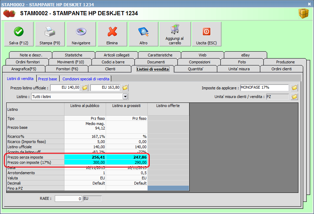Select the 256,41 price without tax cell
The height and width of the screenshot is (214, 314).
85,157
